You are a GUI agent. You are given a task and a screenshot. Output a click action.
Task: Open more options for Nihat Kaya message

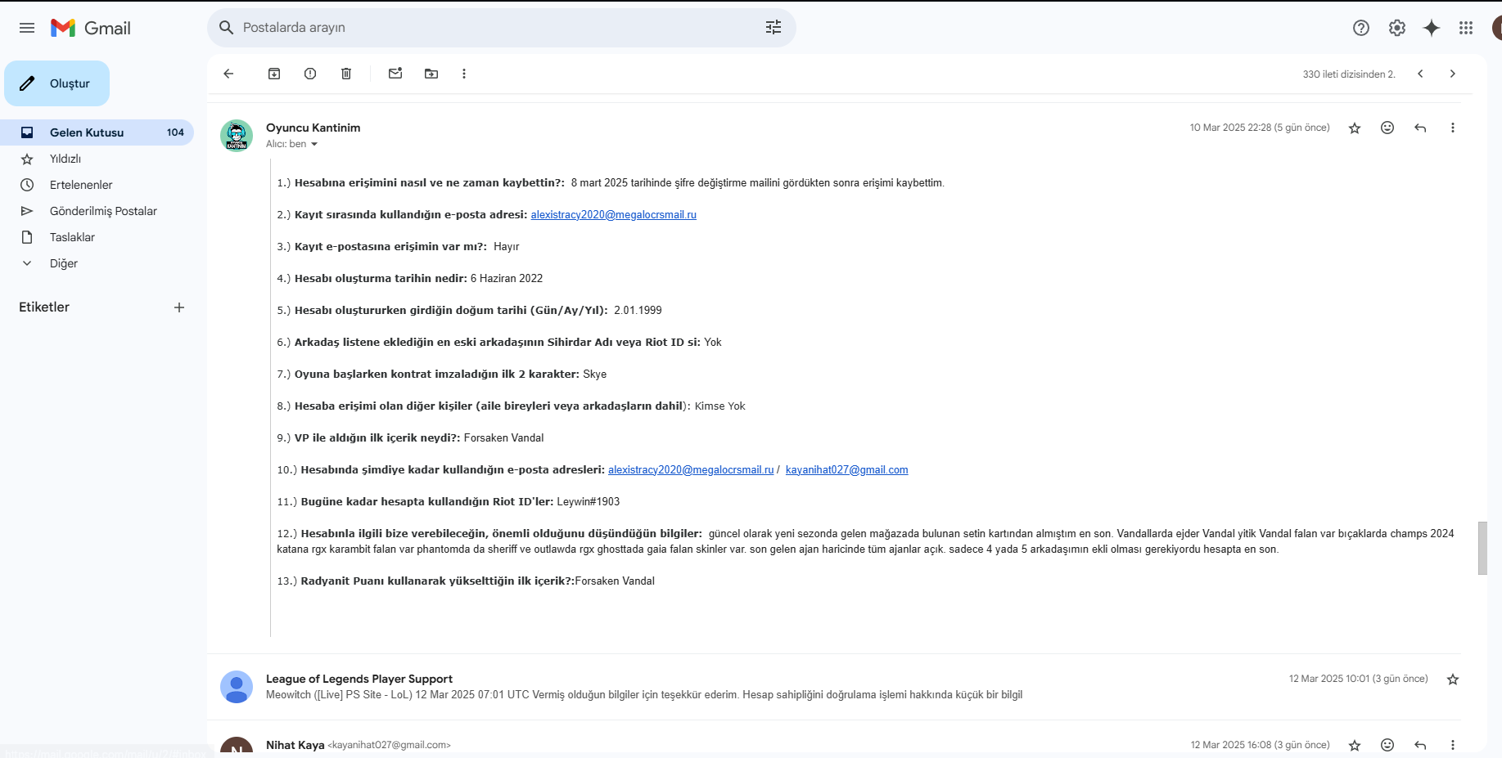coord(1453,745)
